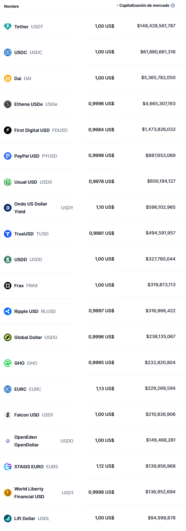
Task: Open the EURC coin page
Action: point(28,389)
